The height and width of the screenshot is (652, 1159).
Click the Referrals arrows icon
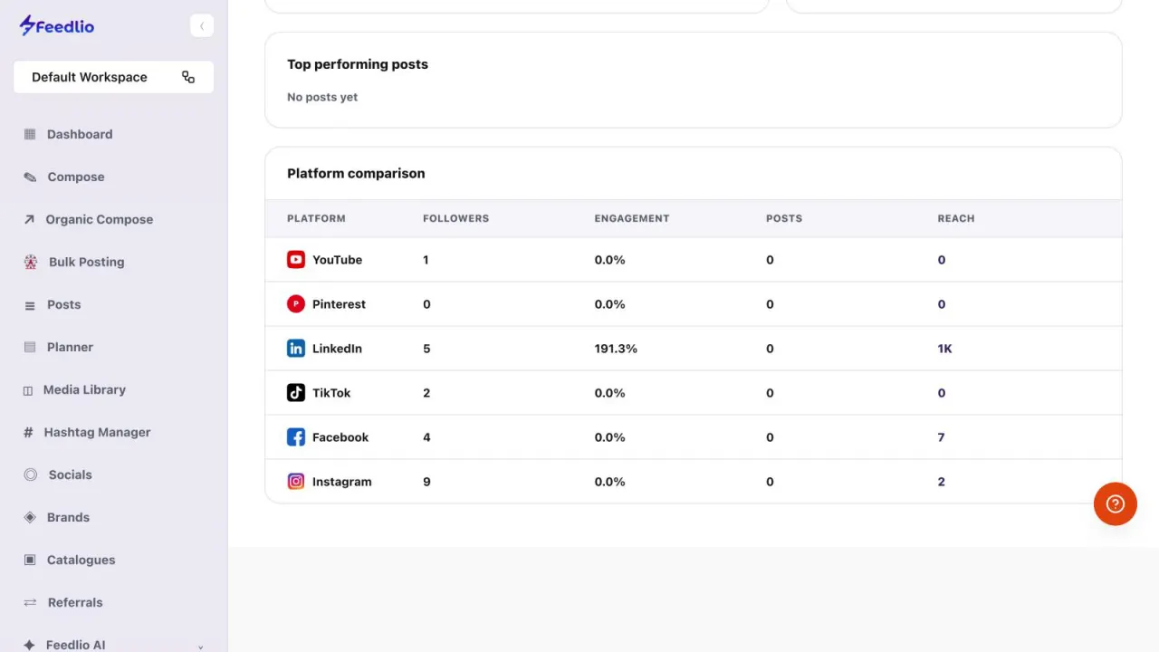(30, 602)
